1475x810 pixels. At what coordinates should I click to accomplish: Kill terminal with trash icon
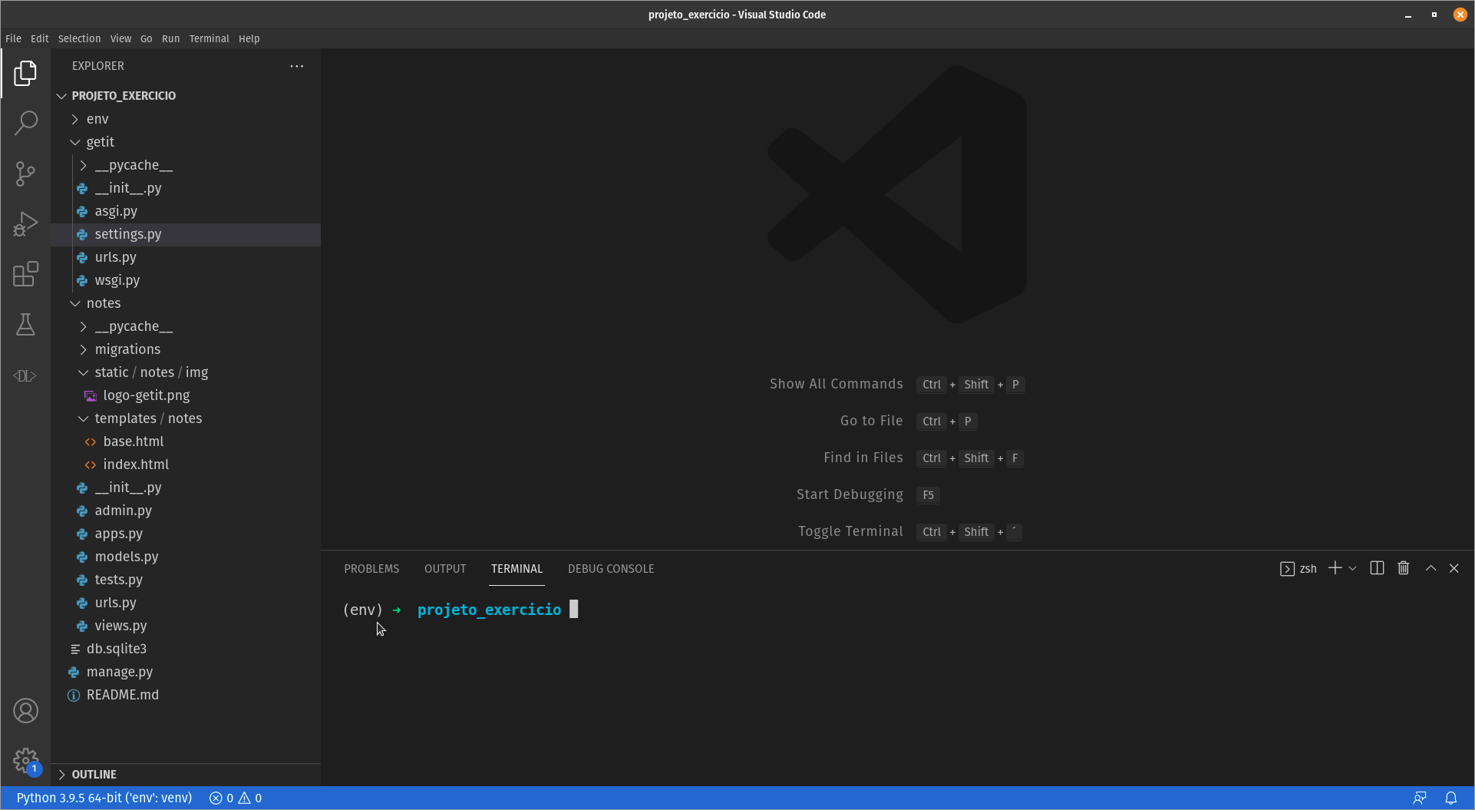[1404, 568]
